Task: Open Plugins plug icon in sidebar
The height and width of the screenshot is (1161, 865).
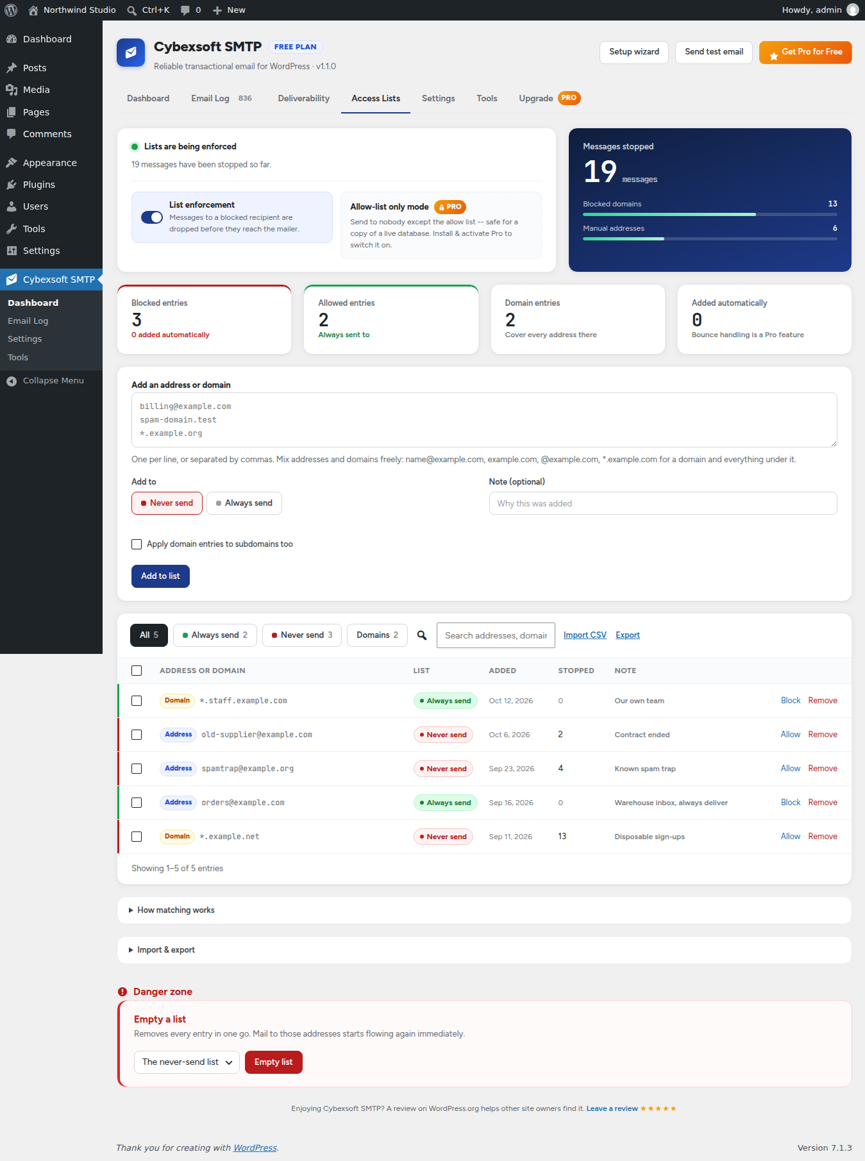Action: [x=12, y=185]
